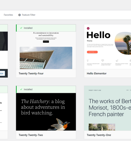The height and width of the screenshot is (141, 131).
Task: Click the paper plane icon in Hello preview
Action: 117,61
